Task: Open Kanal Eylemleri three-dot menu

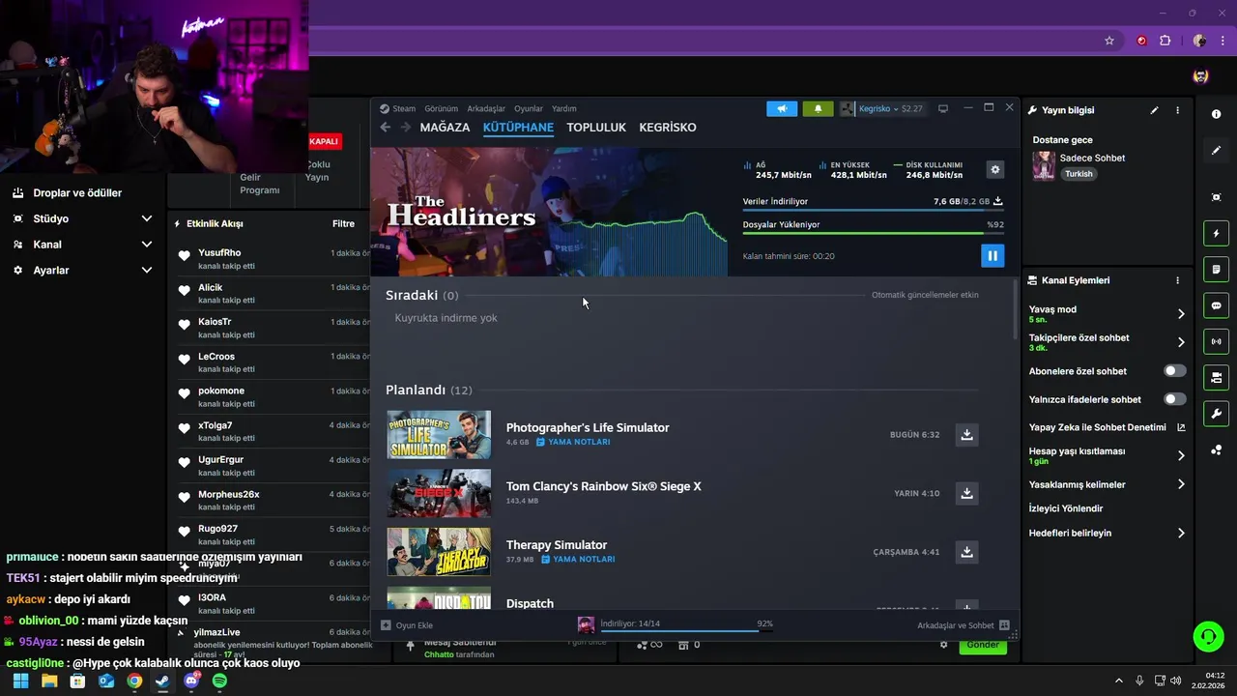Action: pyautogui.click(x=1177, y=280)
